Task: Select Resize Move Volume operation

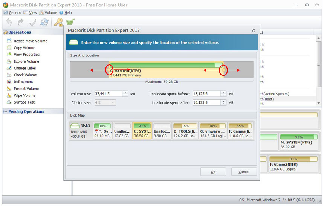Action: (30, 41)
